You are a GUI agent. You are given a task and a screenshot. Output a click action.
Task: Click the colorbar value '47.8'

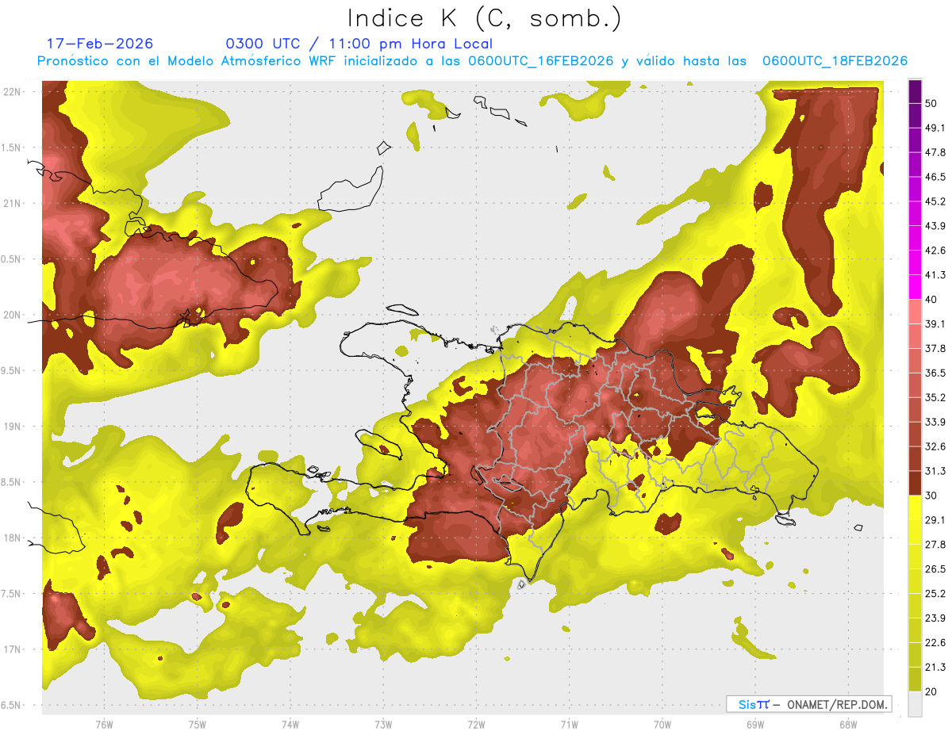click(x=935, y=152)
